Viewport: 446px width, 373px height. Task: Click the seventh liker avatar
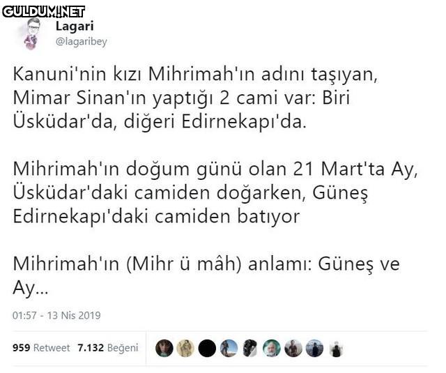(x=293, y=348)
